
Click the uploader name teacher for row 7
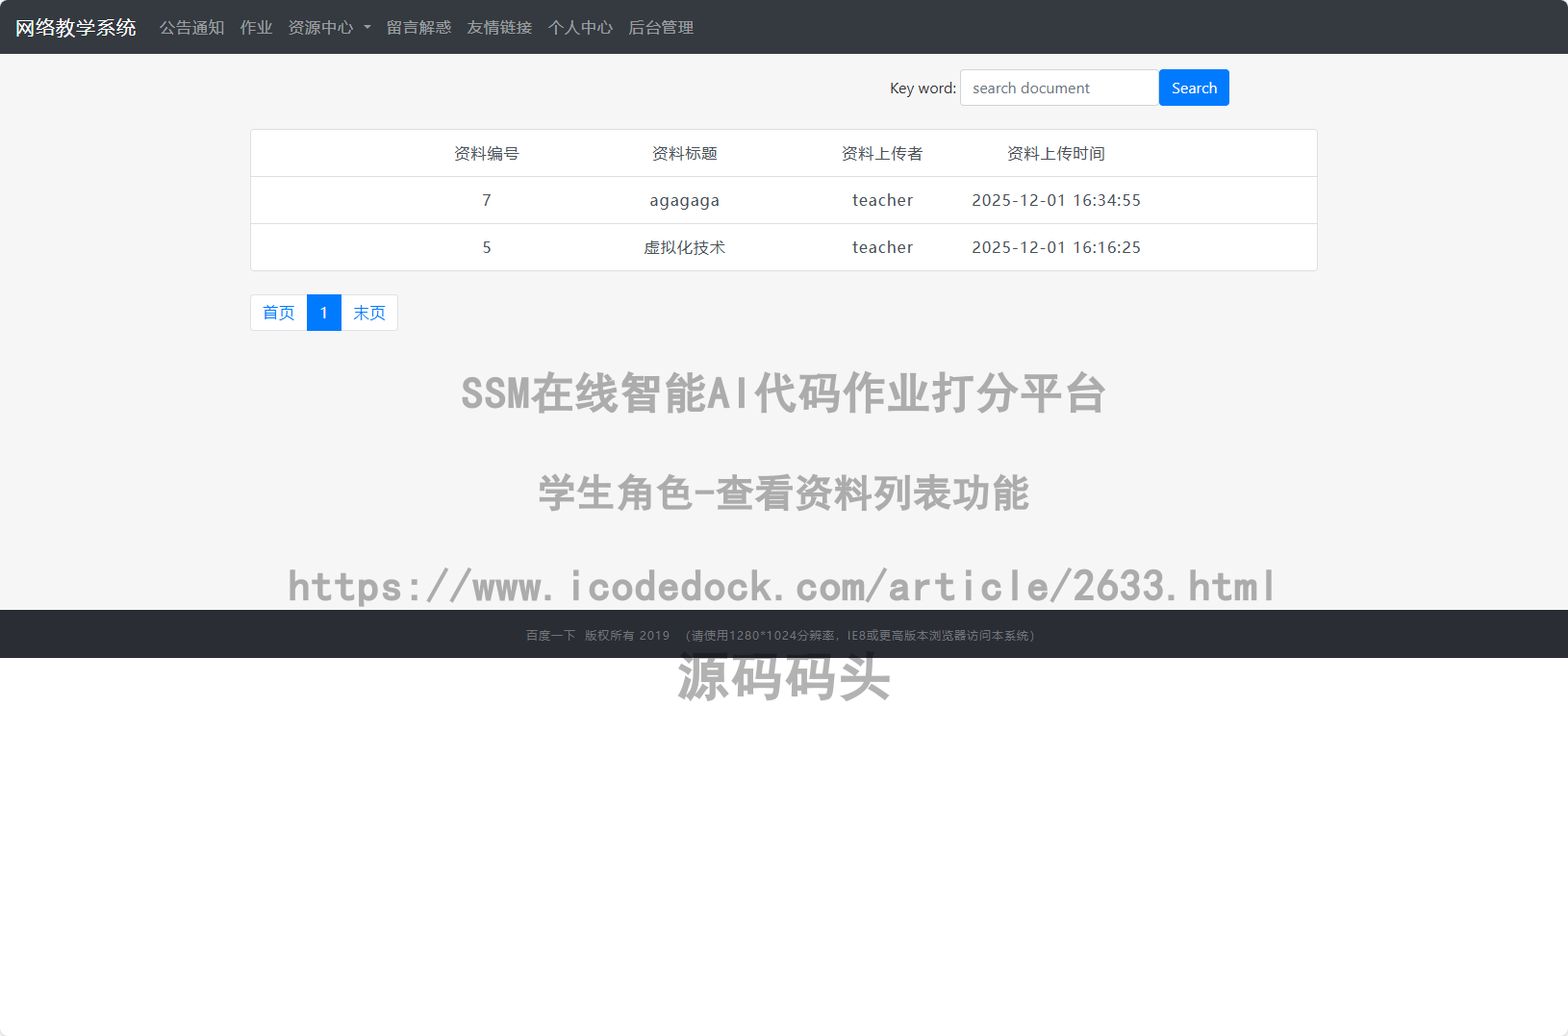coord(882,200)
